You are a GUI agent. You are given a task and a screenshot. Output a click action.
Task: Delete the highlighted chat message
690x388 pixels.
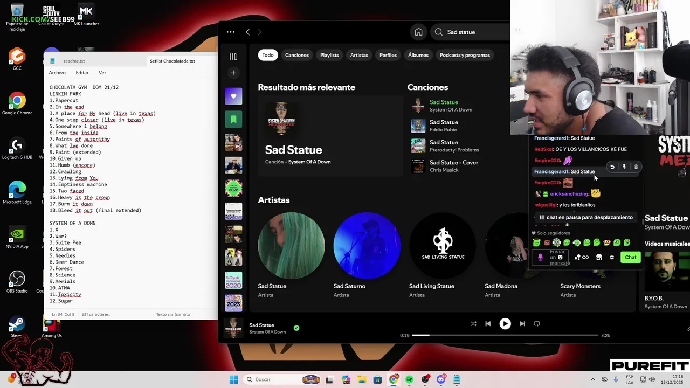pyautogui.click(x=636, y=167)
